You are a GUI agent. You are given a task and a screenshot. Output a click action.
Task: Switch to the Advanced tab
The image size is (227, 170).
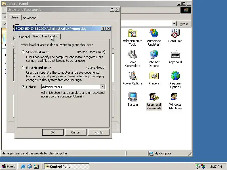(x=30, y=18)
